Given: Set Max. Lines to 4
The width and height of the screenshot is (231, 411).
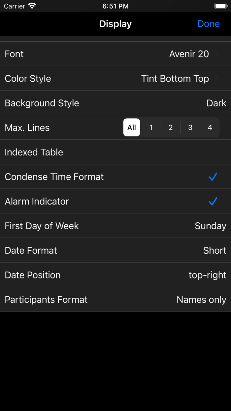Looking at the screenshot, I should (210, 127).
